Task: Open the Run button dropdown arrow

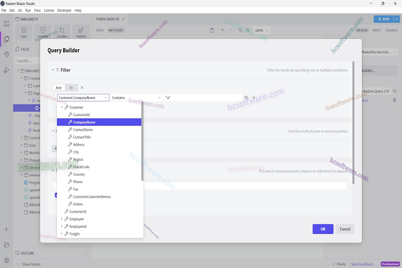Action: click(x=396, y=19)
